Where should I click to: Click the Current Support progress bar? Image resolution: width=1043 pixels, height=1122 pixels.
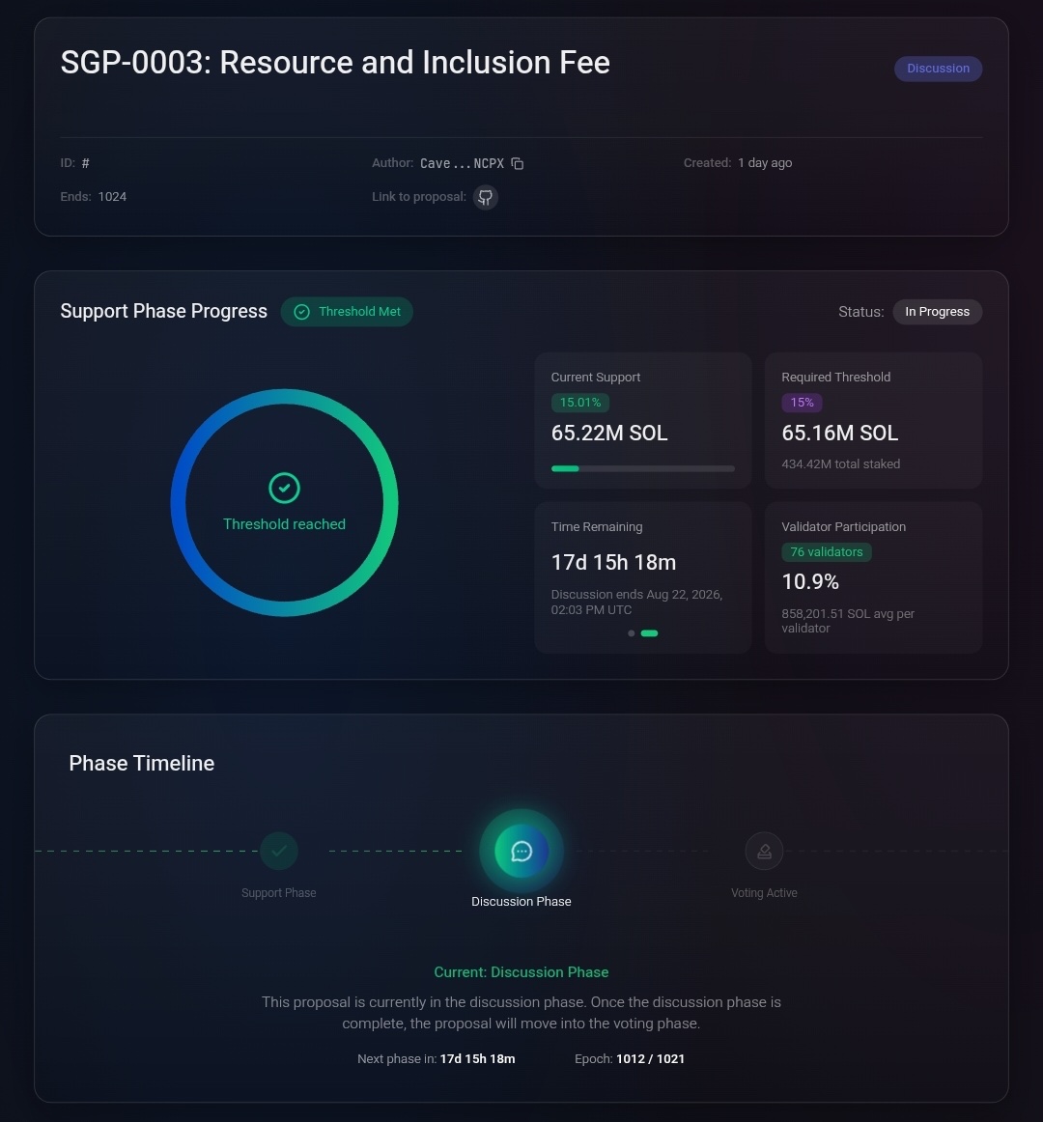pos(643,468)
